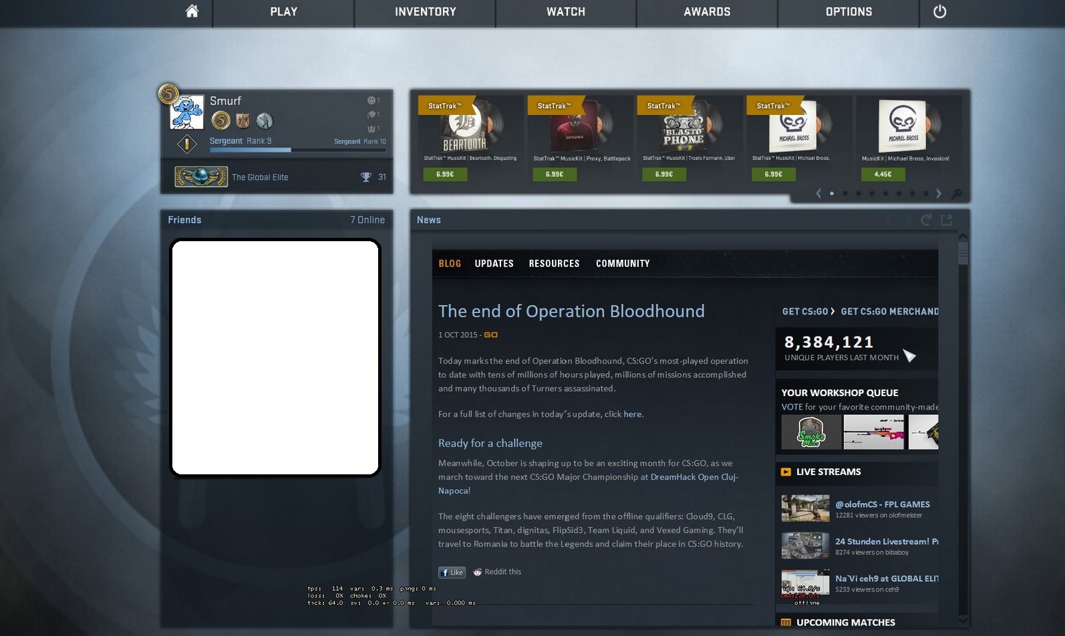The width and height of the screenshot is (1065, 636).
Task: Switch to the RESOURCES tab
Action: [x=555, y=263]
